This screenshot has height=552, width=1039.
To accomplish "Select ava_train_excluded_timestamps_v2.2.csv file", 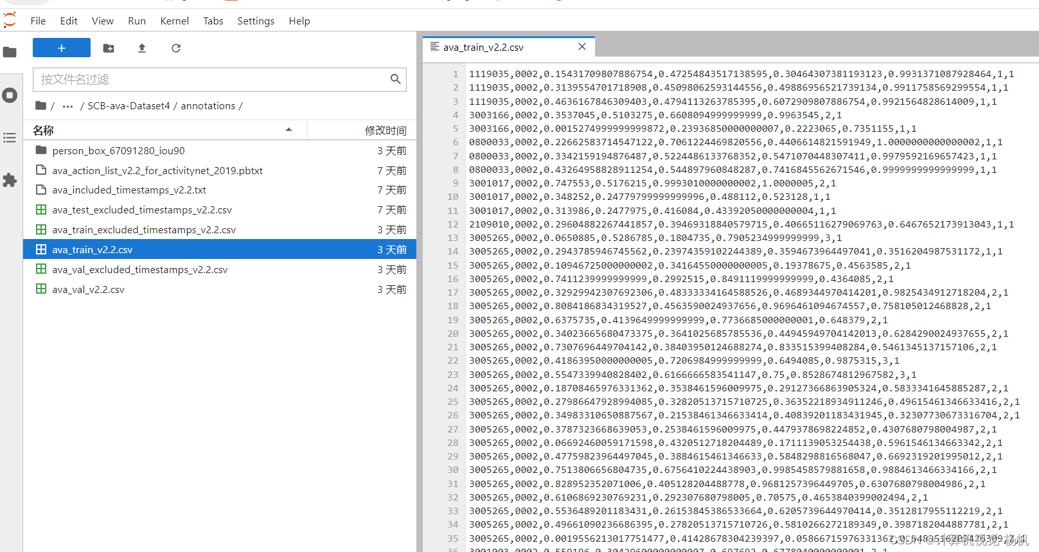I will 220,230.
